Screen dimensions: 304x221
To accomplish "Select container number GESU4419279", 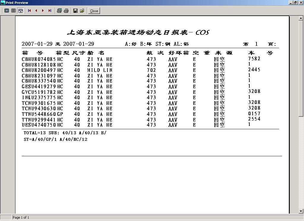I will click(x=39, y=86).
